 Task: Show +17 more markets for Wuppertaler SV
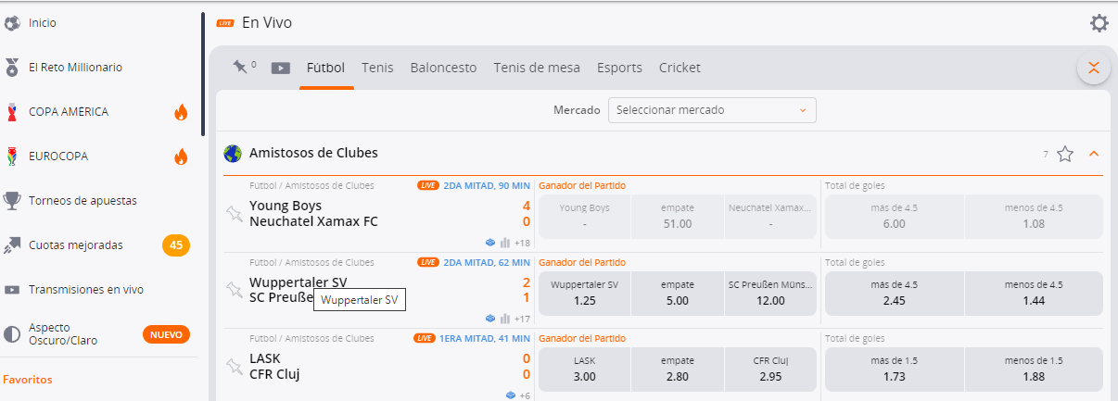coord(522,319)
